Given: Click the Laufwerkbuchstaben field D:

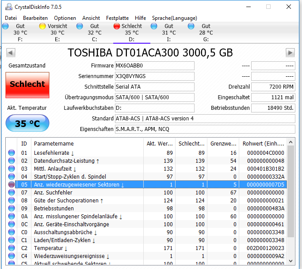Looking at the screenshot, I should tap(155, 108).
